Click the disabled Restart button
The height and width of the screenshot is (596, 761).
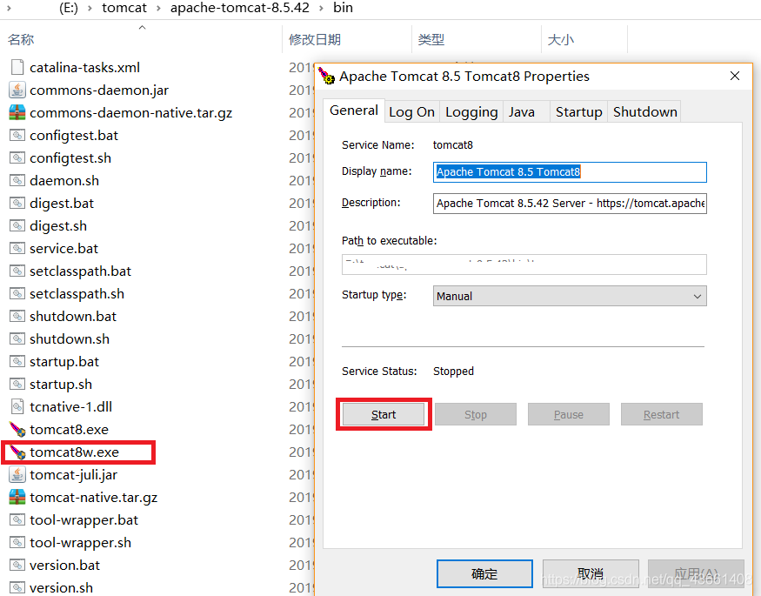coord(662,414)
